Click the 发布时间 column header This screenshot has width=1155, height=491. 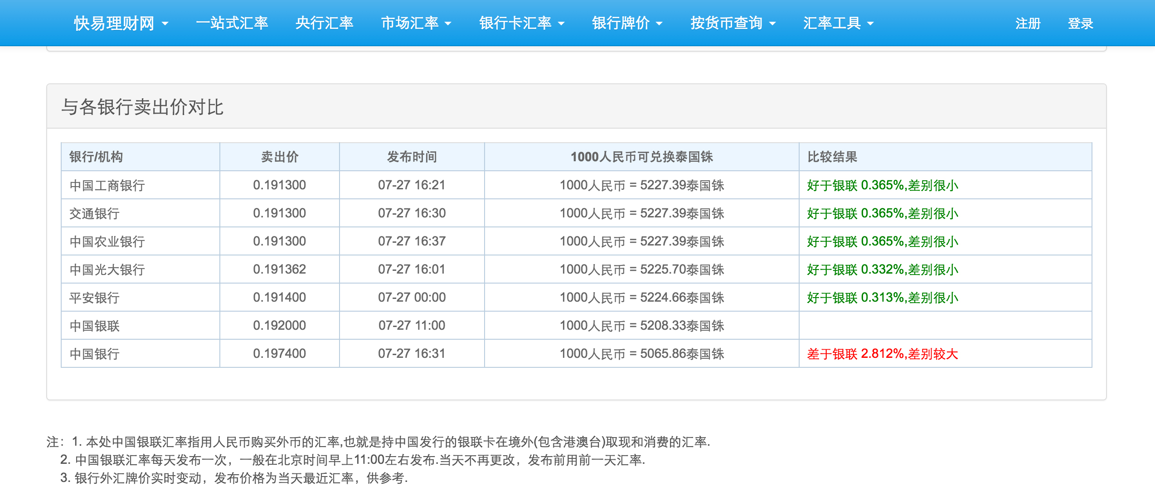tap(412, 157)
